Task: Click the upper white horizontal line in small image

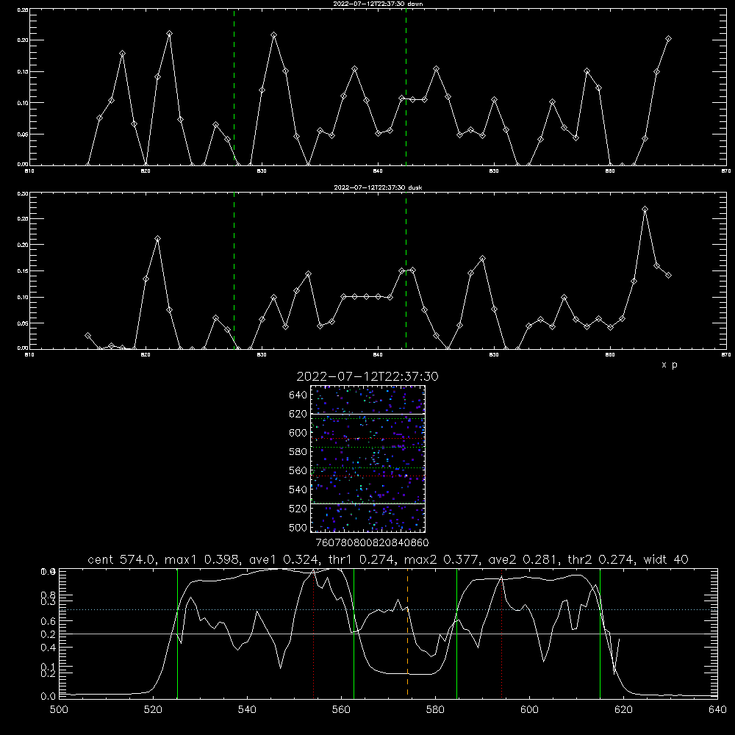Action: 368,414
